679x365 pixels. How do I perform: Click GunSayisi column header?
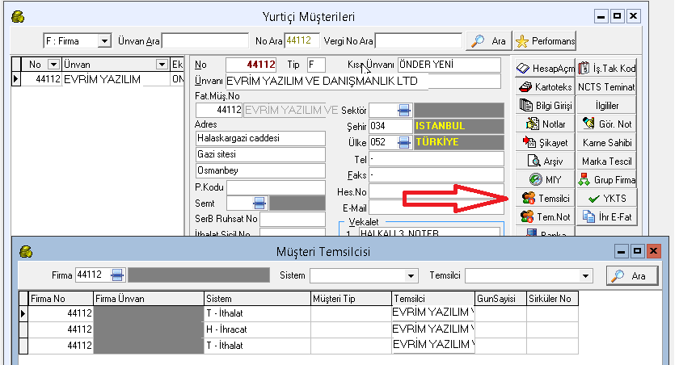[x=500, y=299]
